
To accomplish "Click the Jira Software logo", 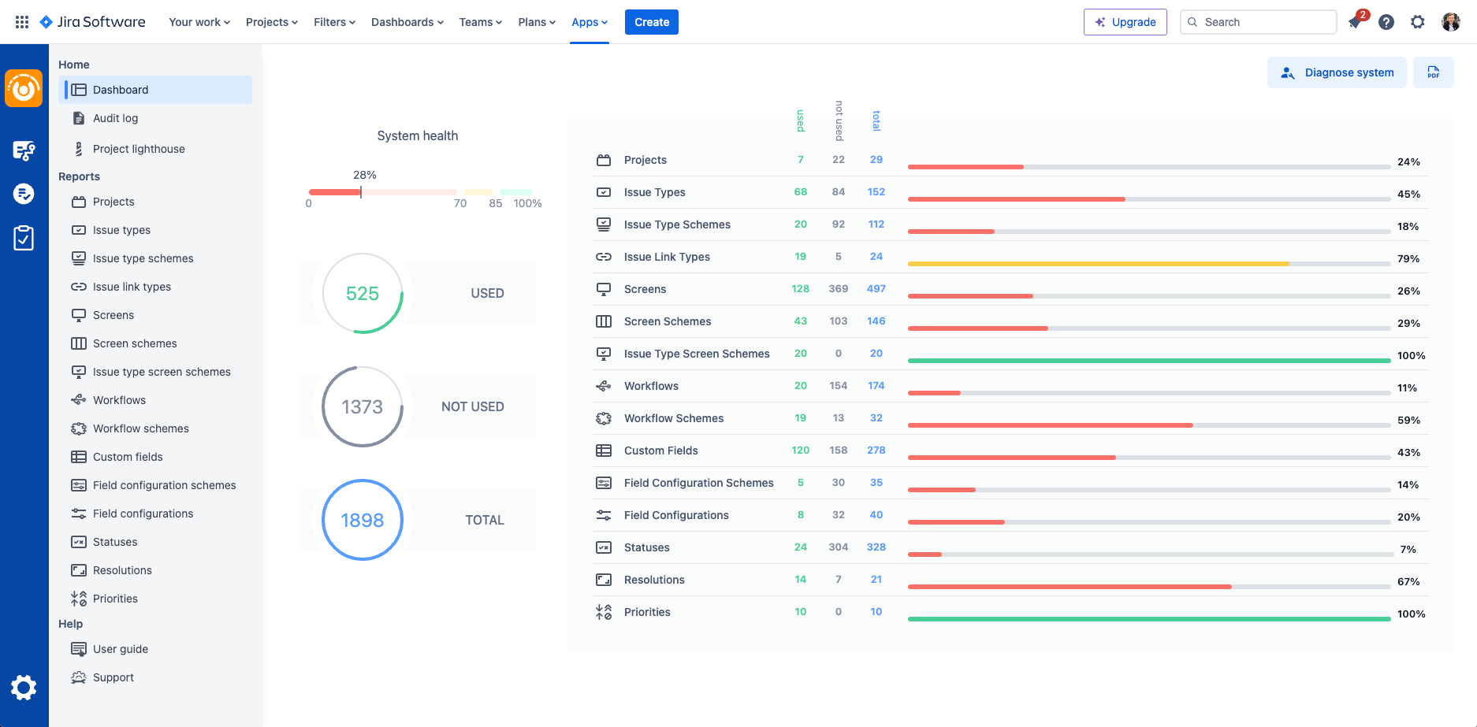I will [x=92, y=22].
